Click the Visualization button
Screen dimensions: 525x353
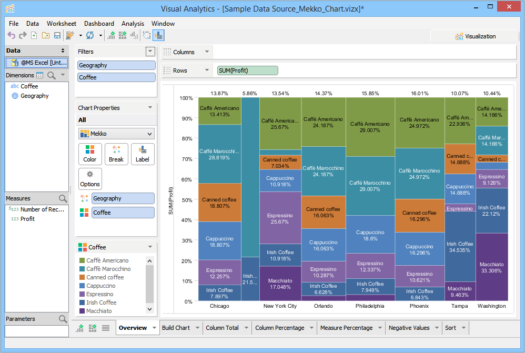click(x=475, y=36)
